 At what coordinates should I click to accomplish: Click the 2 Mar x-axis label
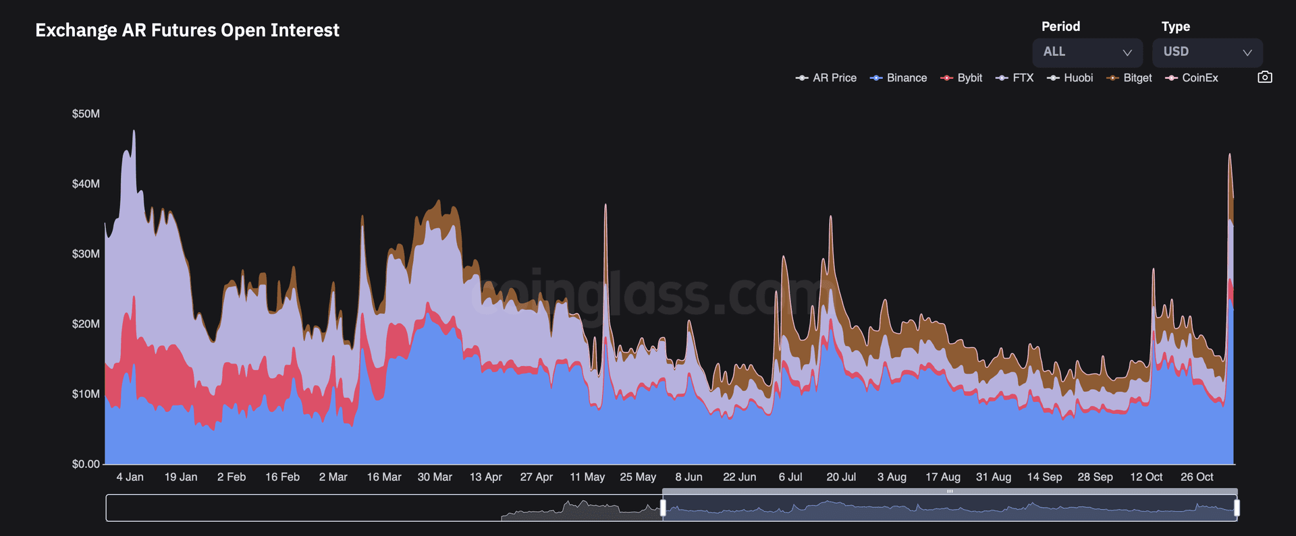tap(333, 477)
